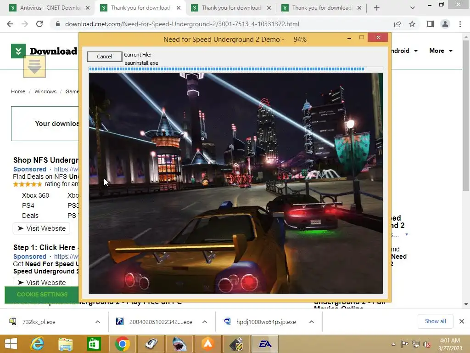This screenshot has height=353, width=470.
Task: Open the EA installer taskbar item
Action: click(x=265, y=344)
